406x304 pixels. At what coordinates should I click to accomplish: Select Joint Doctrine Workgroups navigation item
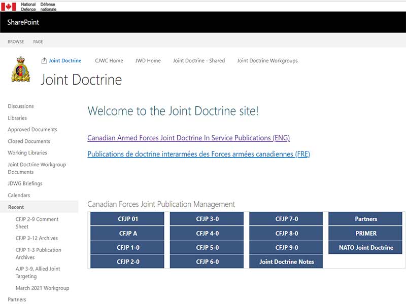[x=267, y=61]
